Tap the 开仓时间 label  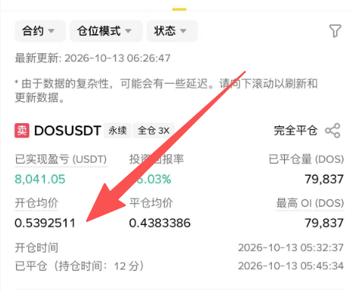point(37,248)
